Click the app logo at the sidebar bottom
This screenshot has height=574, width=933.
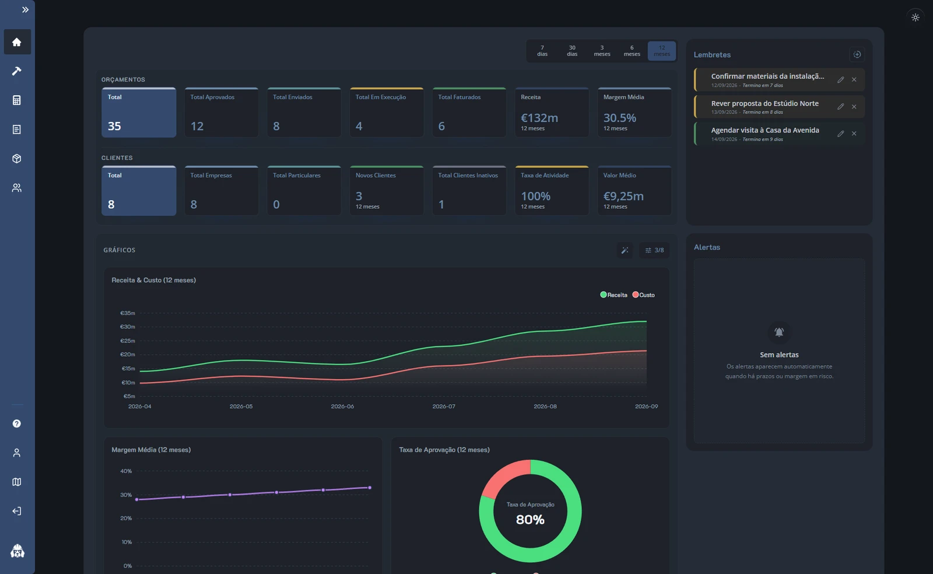point(17,551)
